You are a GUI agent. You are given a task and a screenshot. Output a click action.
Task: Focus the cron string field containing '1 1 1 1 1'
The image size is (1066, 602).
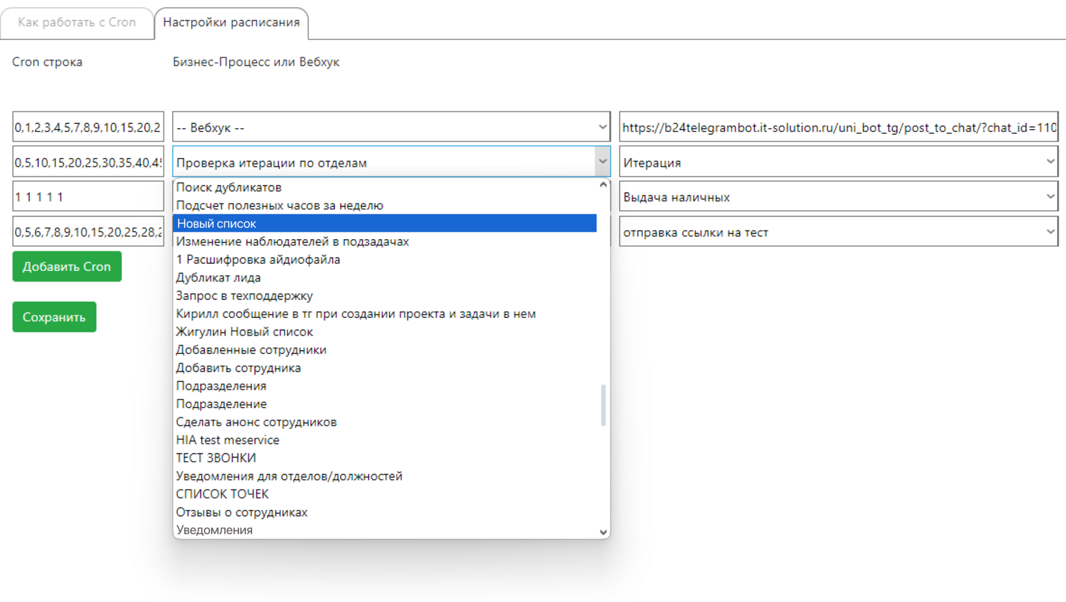(x=88, y=197)
